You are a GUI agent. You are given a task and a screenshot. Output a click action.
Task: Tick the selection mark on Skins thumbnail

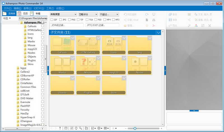(124, 78)
